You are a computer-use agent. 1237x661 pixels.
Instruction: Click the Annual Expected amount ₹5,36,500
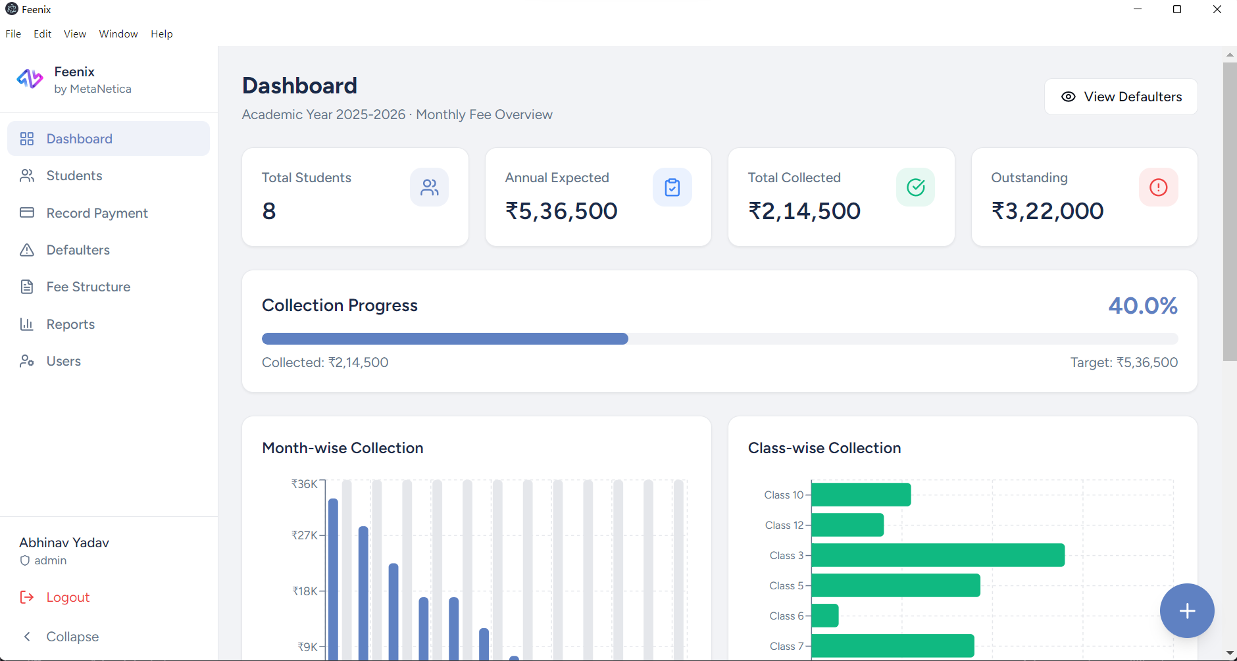561,211
